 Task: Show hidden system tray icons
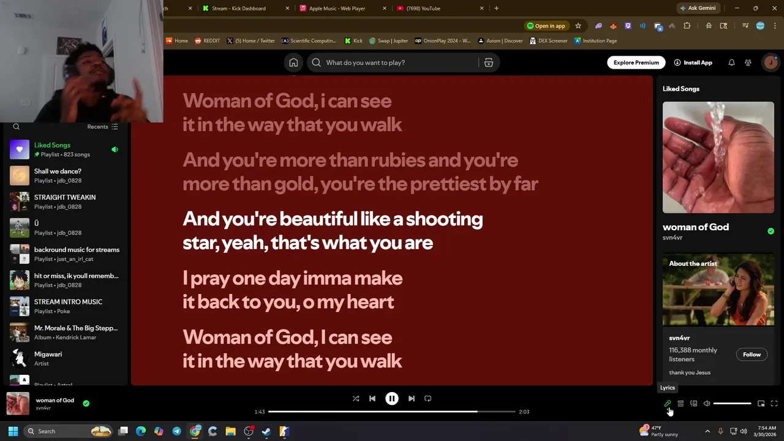click(x=707, y=431)
